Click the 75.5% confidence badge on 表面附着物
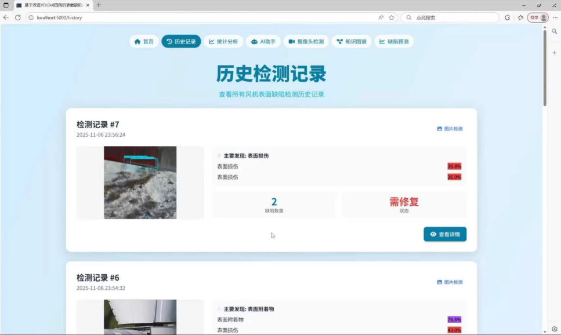Image resolution: width=561 pixels, height=335 pixels. tap(454, 319)
